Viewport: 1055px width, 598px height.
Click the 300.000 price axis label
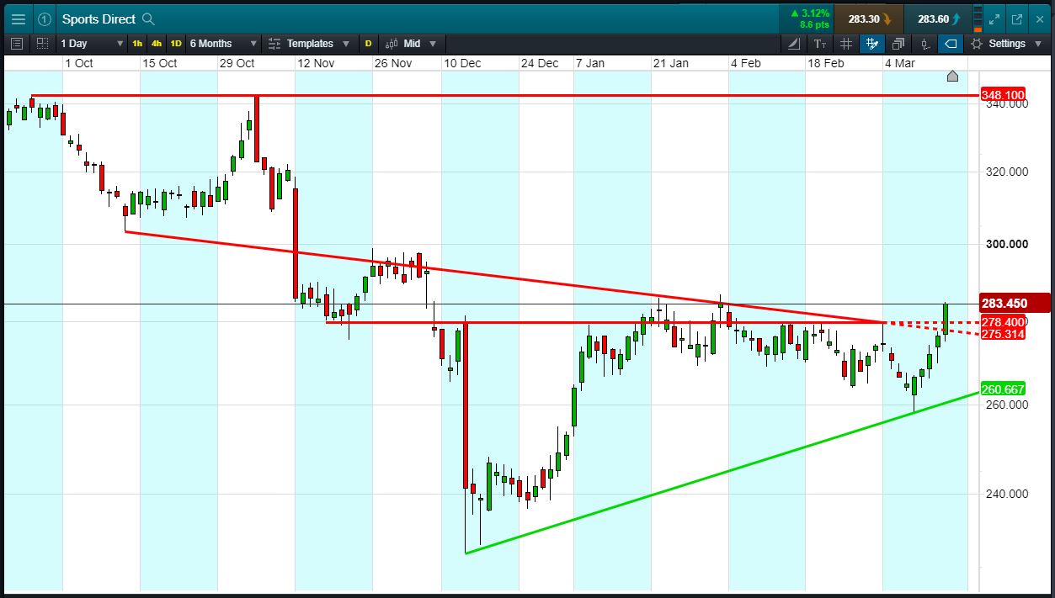[1008, 244]
